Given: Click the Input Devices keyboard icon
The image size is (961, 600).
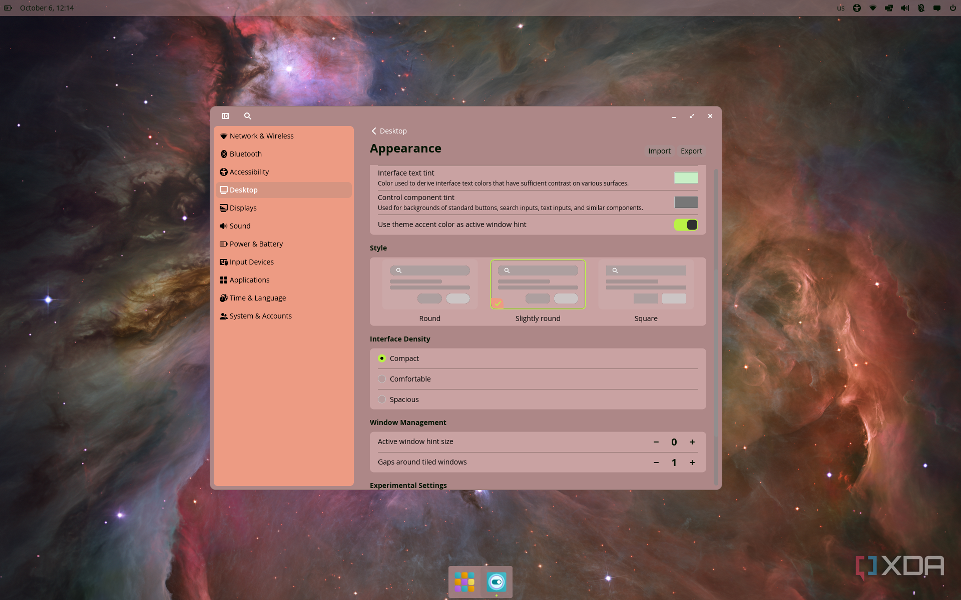Looking at the screenshot, I should tap(224, 262).
